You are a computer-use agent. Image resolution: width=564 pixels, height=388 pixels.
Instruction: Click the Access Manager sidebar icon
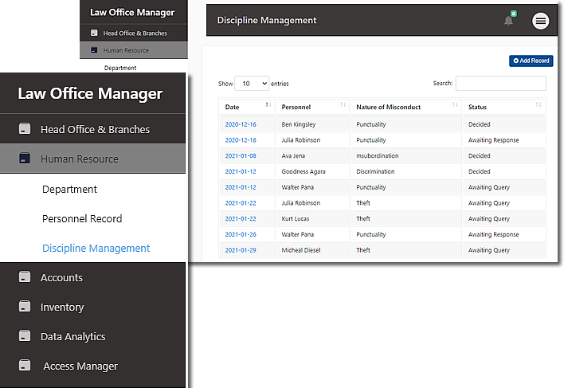coord(26,366)
